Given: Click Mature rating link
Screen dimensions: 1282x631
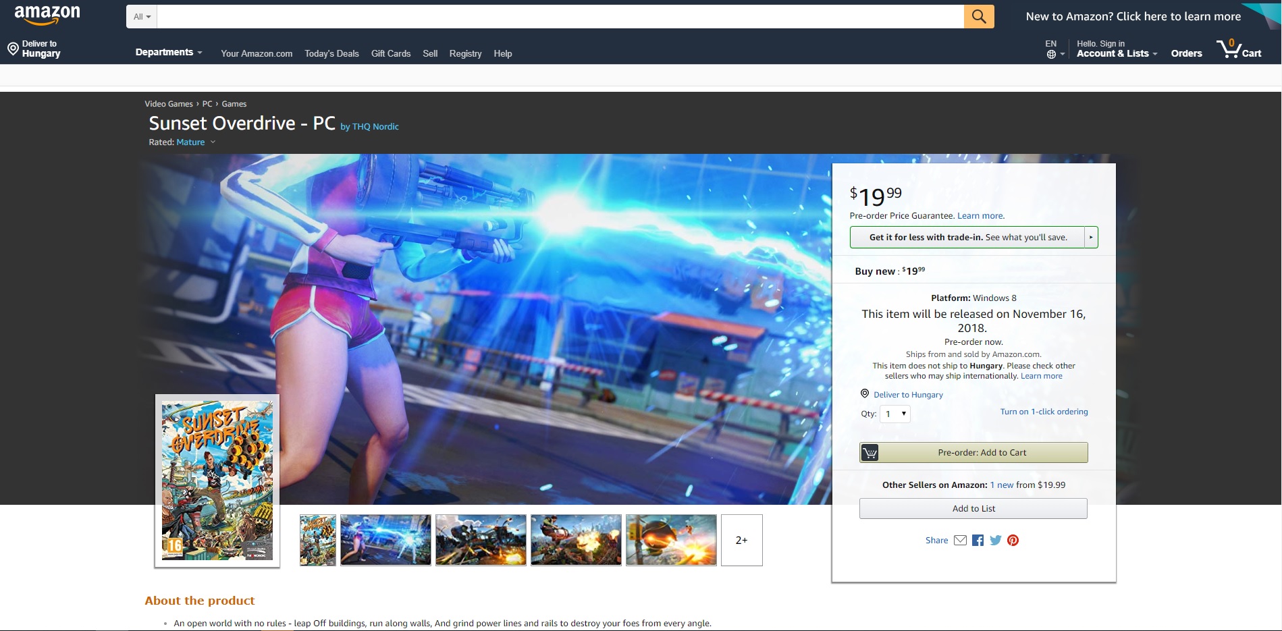Looking at the screenshot, I should [x=190, y=142].
